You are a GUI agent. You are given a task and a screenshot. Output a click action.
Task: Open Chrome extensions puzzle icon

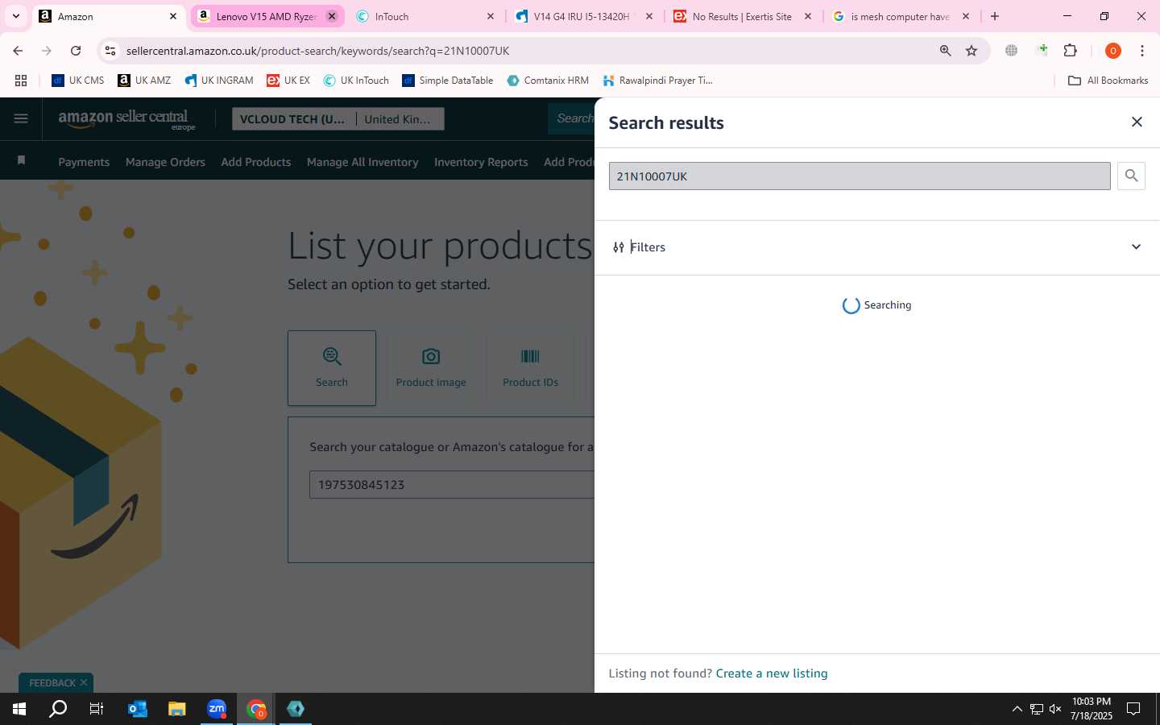pos(1071,51)
